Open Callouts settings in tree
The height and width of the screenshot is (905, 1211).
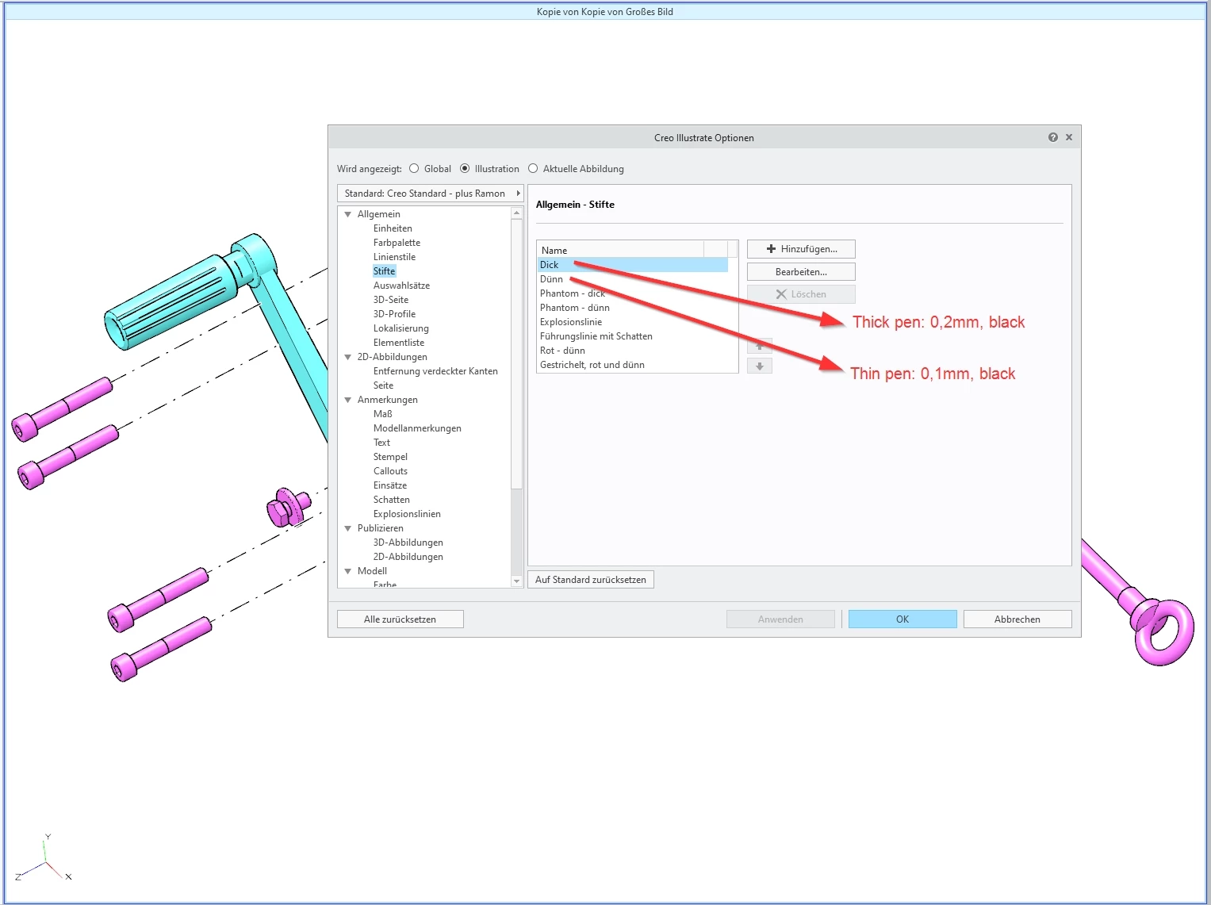pos(390,471)
